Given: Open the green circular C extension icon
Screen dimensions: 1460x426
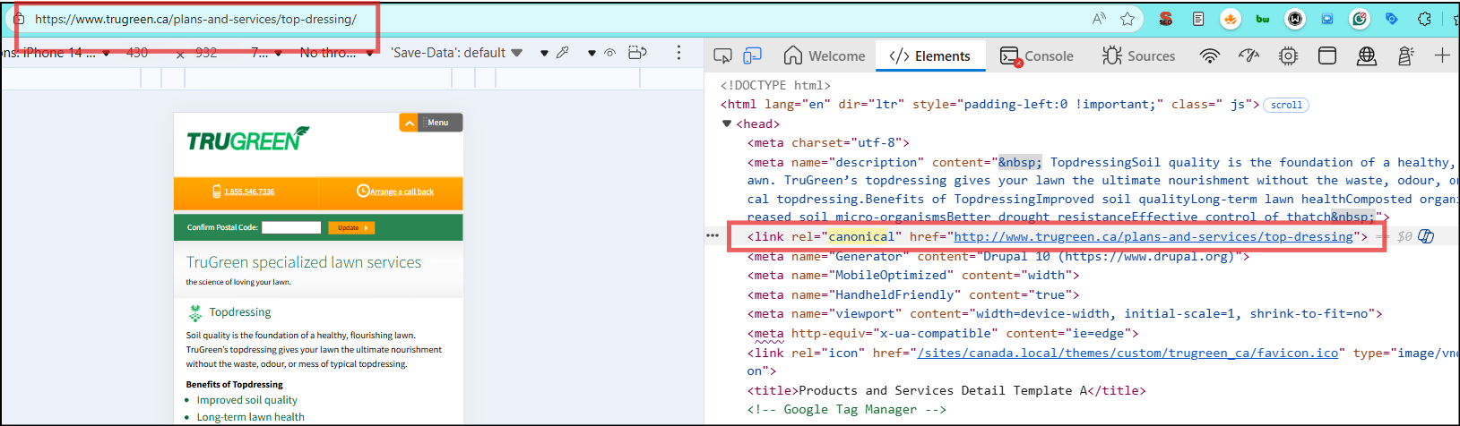Looking at the screenshot, I should [1360, 19].
